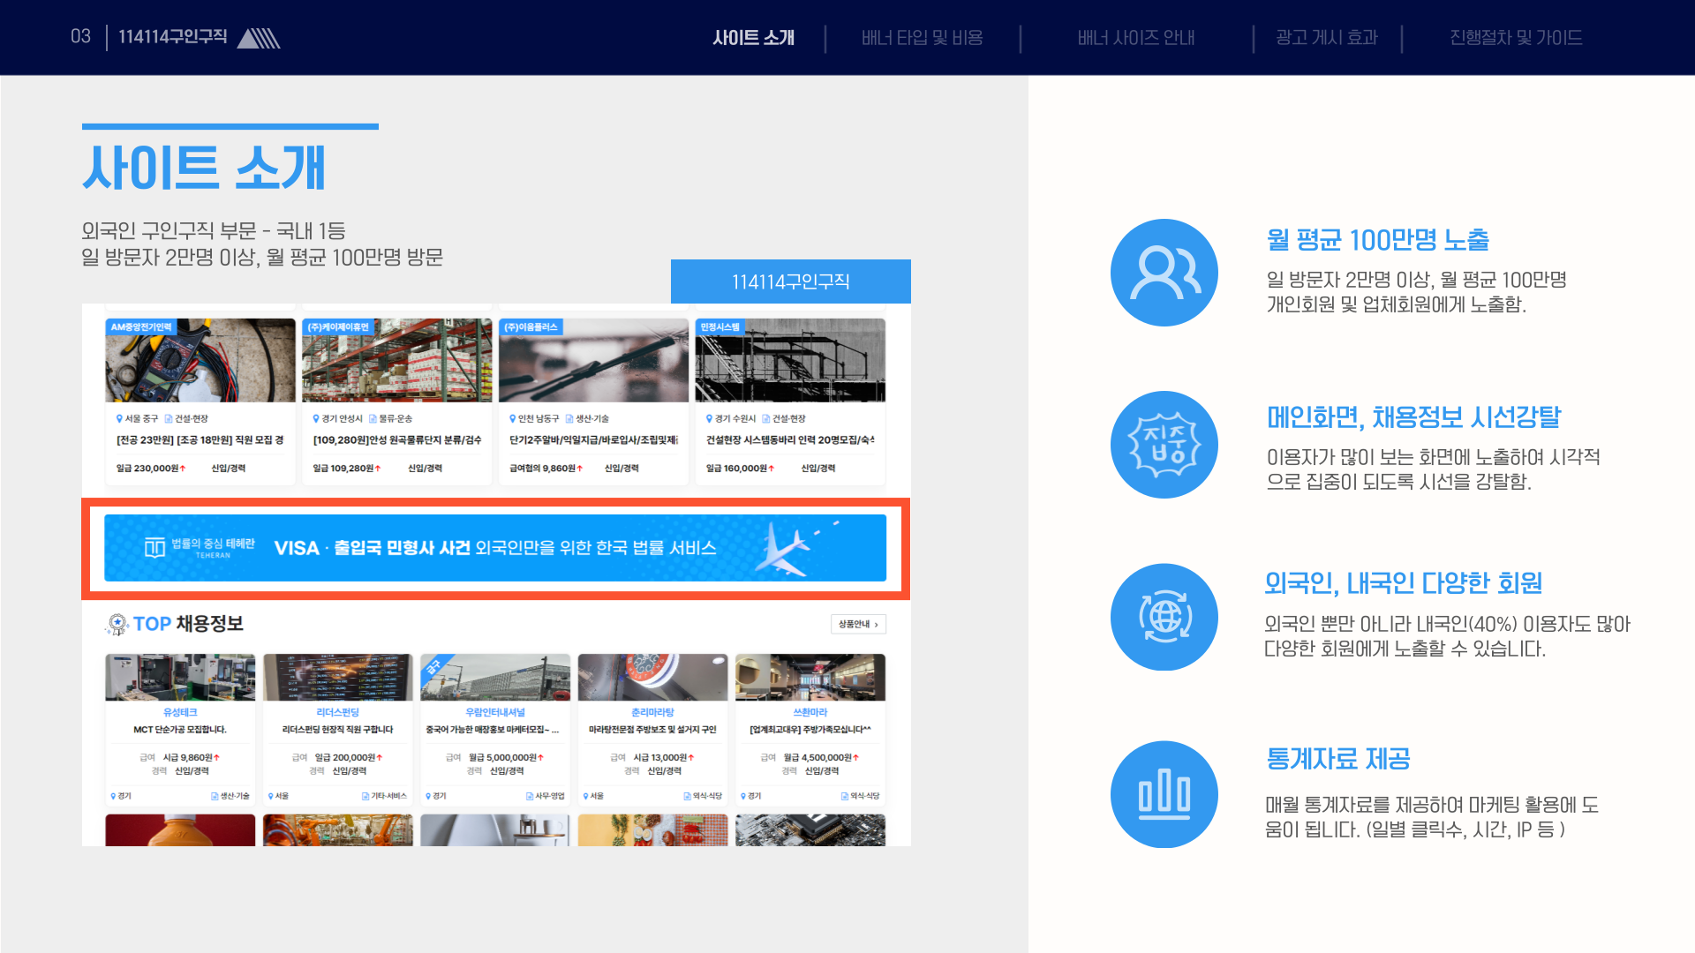Go to 광고 게시 효과 tab

click(x=1326, y=38)
